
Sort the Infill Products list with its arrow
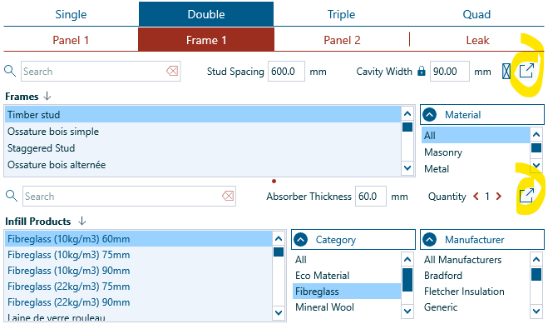pos(81,221)
